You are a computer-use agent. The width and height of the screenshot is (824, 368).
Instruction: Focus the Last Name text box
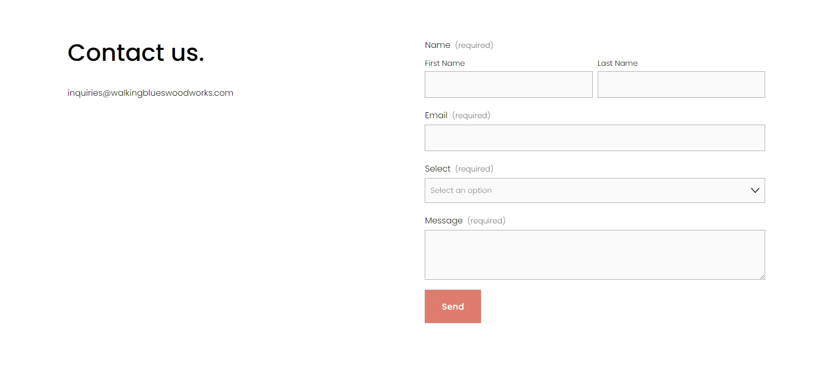click(681, 84)
